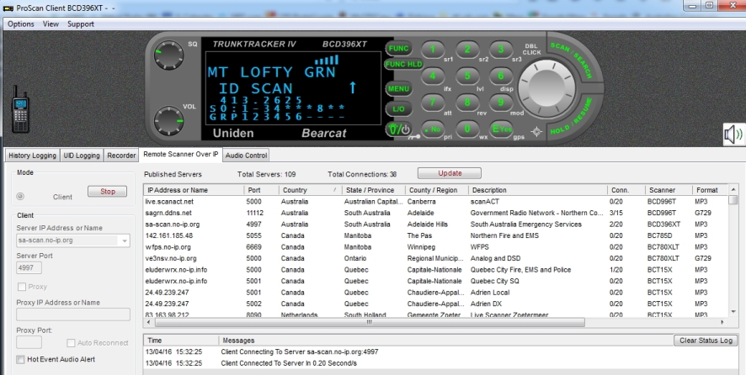Open the scanner MENU key
Screen dimensions: 746x375
[x=399, y=88]
